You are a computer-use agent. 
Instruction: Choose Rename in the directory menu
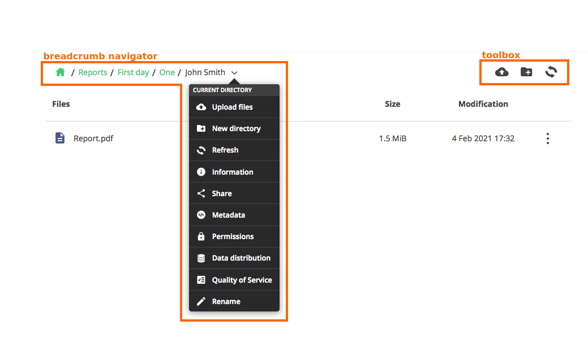point(234,301)
